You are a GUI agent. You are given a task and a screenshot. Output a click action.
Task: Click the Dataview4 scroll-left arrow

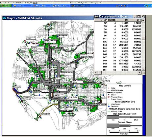[x=96, y=72]
